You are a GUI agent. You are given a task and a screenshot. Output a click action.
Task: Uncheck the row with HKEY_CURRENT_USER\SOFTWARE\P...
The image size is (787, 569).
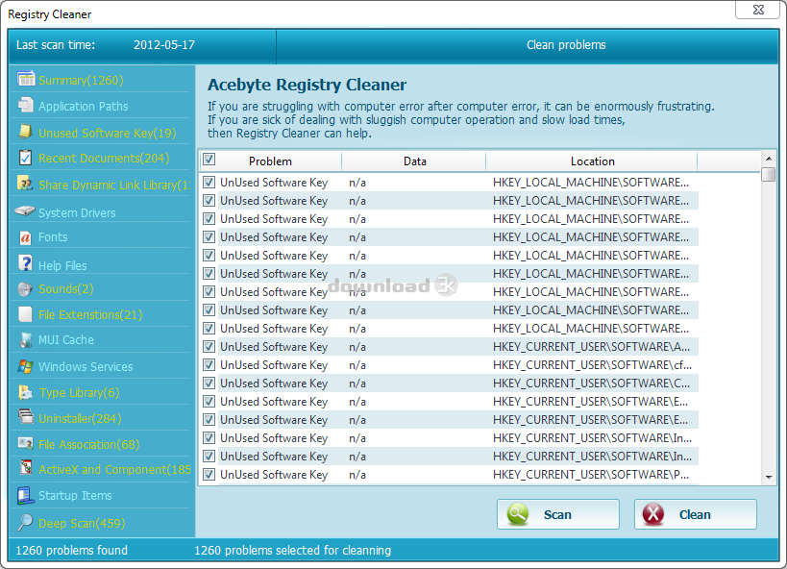pos(209,475)
